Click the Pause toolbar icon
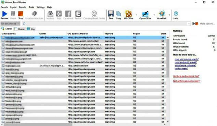The image size is (217, 126). click(13, 14)
